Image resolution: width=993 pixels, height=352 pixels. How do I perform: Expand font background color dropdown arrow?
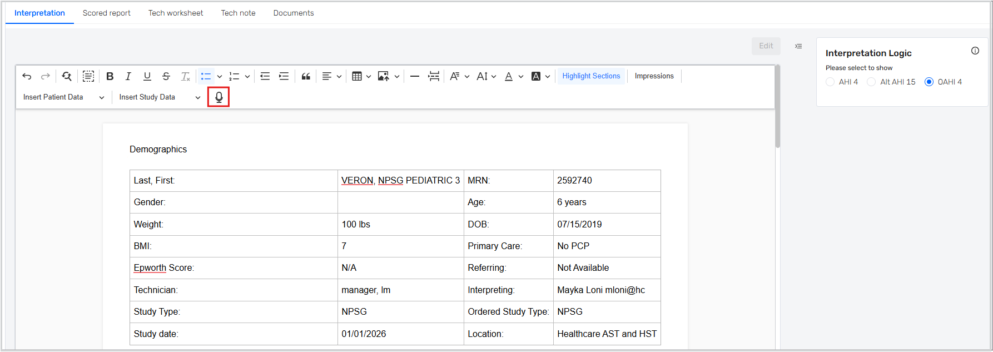(x=548, y=77)
